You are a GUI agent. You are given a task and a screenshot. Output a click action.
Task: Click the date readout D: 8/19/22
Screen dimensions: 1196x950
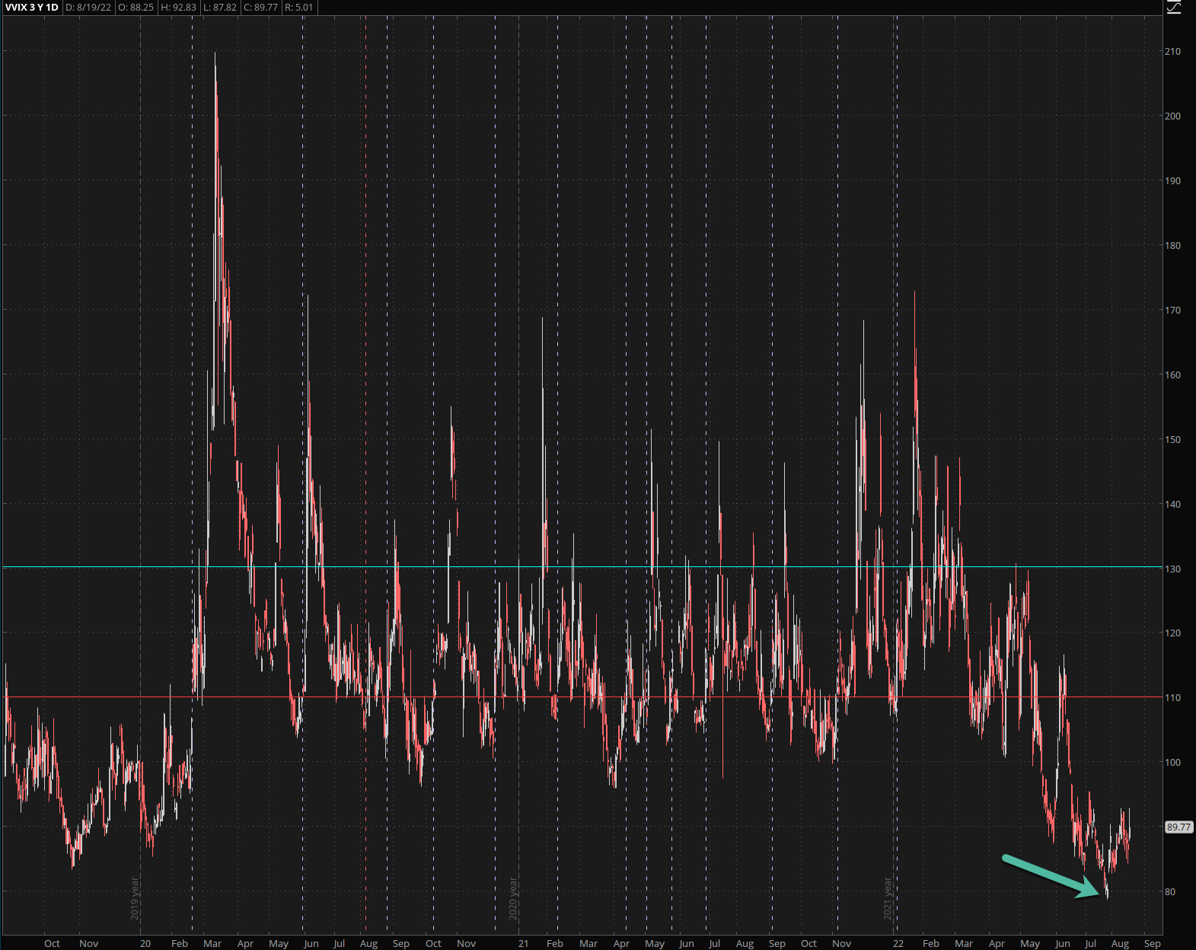[88, 8]
